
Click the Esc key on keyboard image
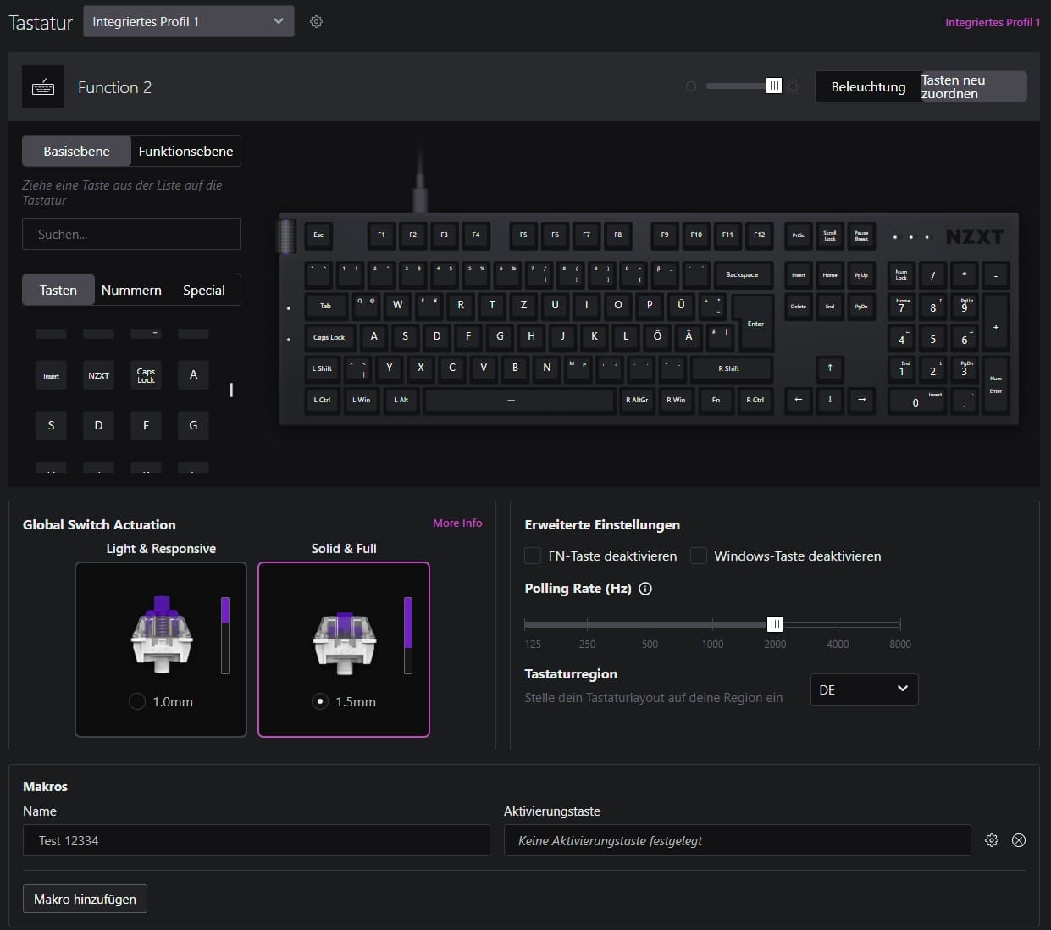tap(318, 235)
